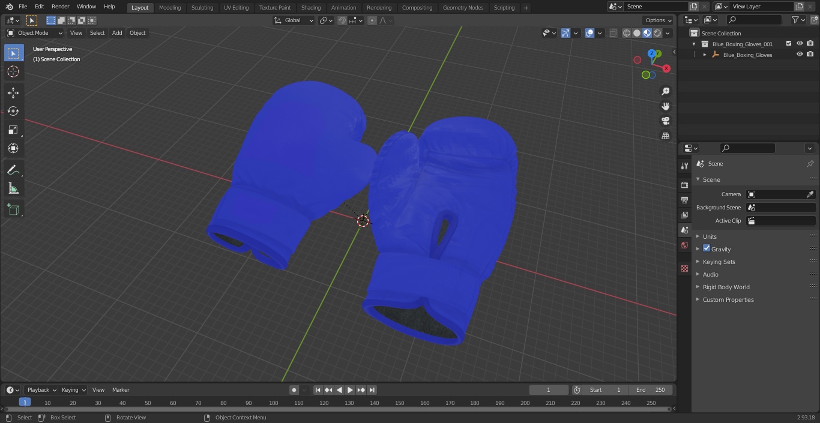Image resolution: width=820 pixels, height=423 pixels.
Task: Open the Output properties tab
Action: (x=684, y=200)
